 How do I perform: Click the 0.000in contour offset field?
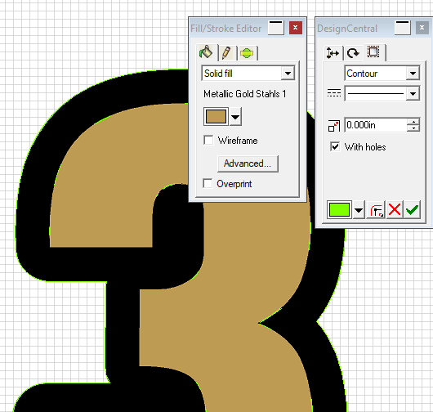[376, 125]
